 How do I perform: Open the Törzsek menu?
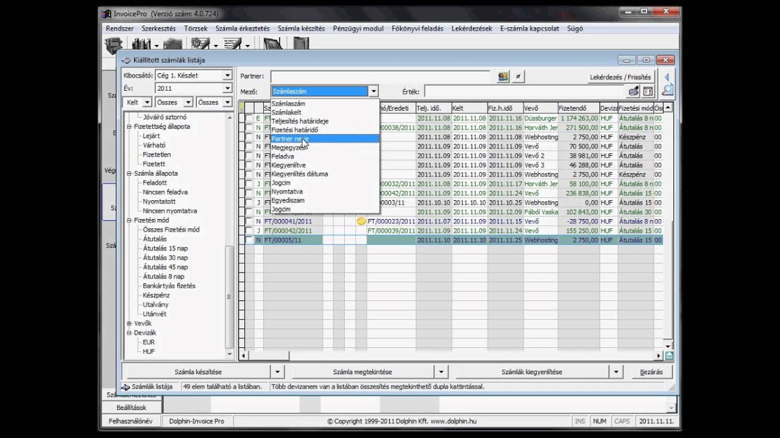click(196, 29)
